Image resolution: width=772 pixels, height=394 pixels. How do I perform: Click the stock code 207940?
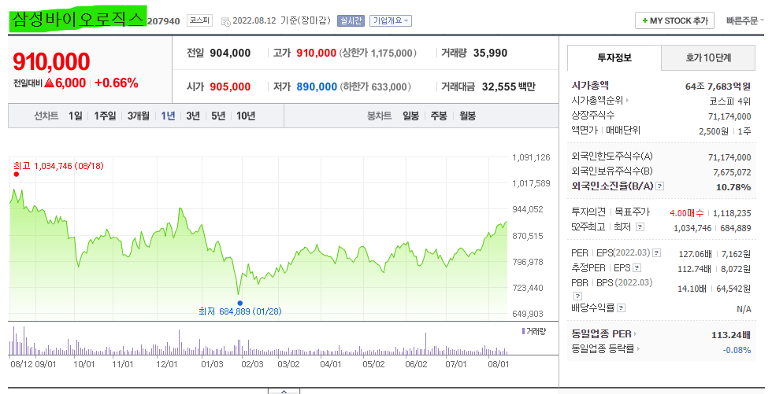click(164, 21)
